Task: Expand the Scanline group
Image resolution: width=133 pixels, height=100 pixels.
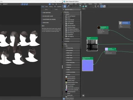Action: coord(65,39)
